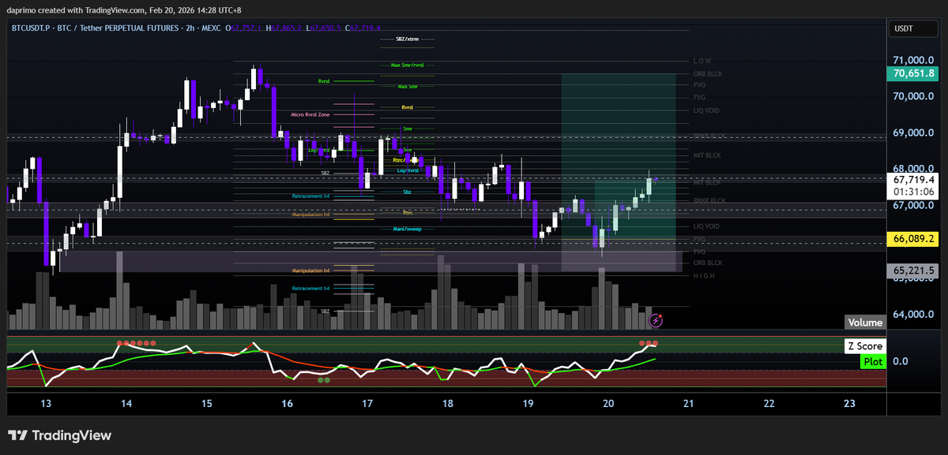Click the 67,719.4 current price tag
This screenshot has height=455, width=948.
point(913,180)
